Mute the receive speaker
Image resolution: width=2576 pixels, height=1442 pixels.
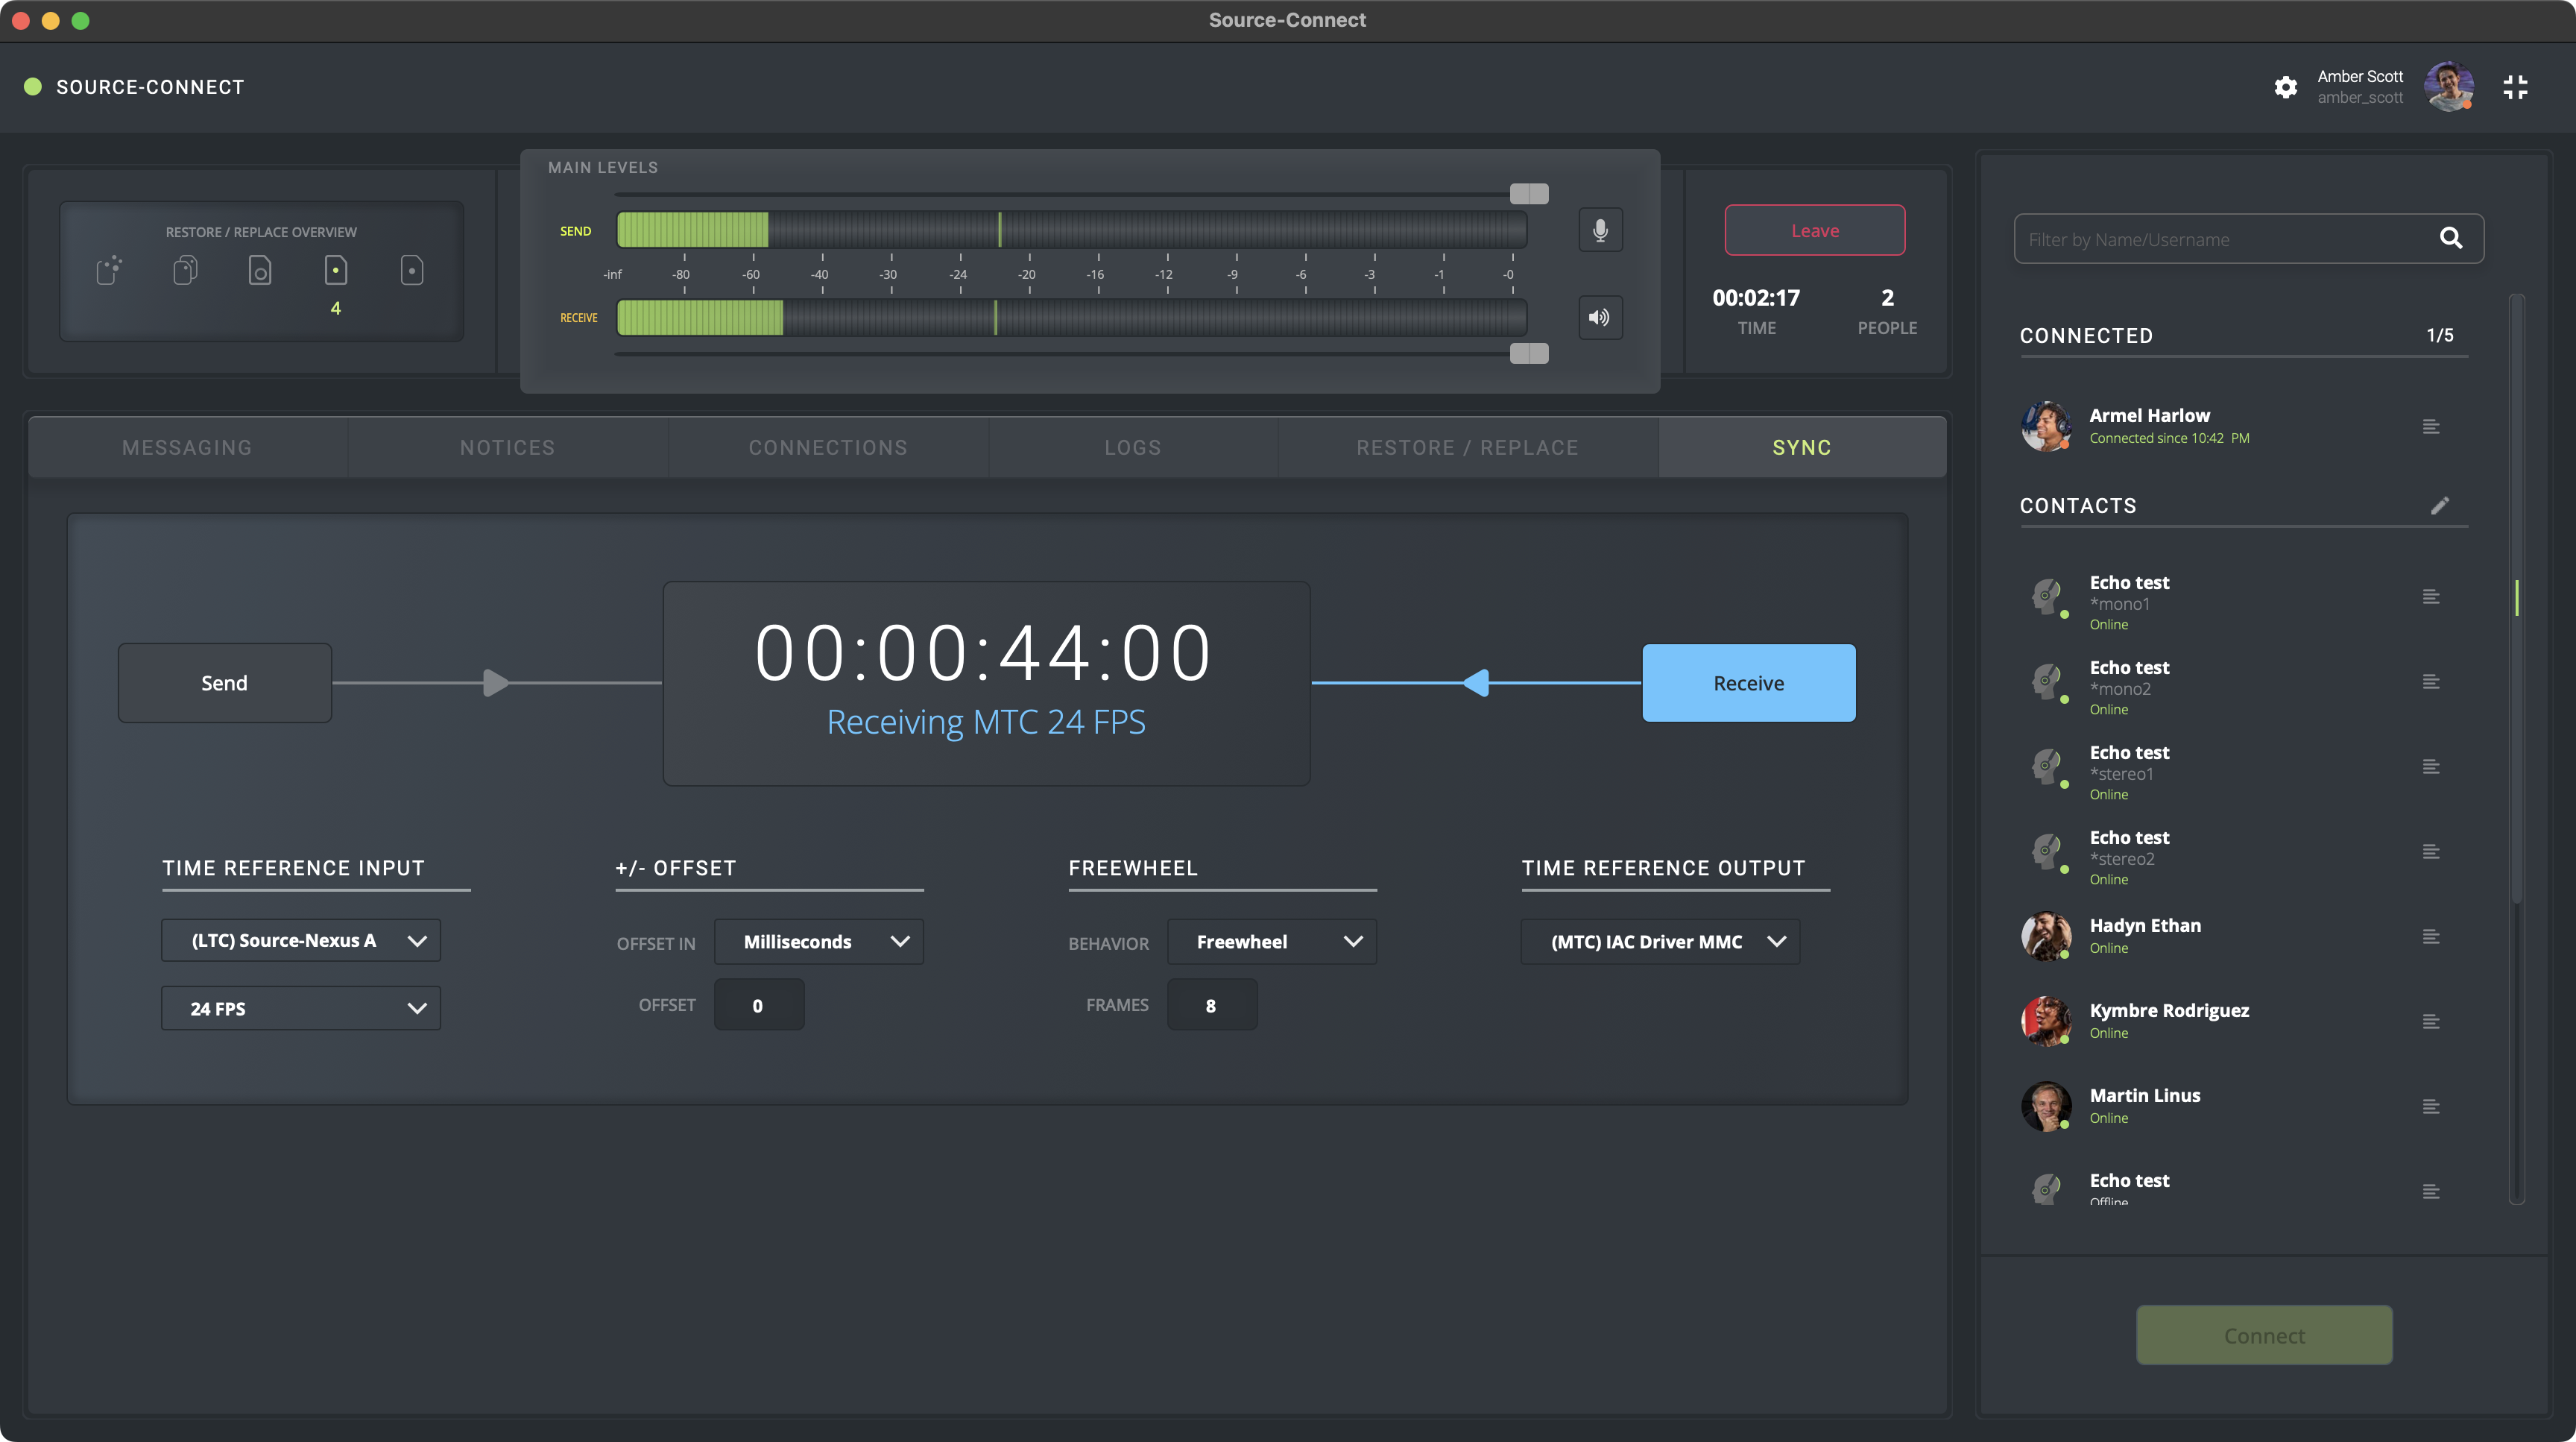tap(1600, 317)
